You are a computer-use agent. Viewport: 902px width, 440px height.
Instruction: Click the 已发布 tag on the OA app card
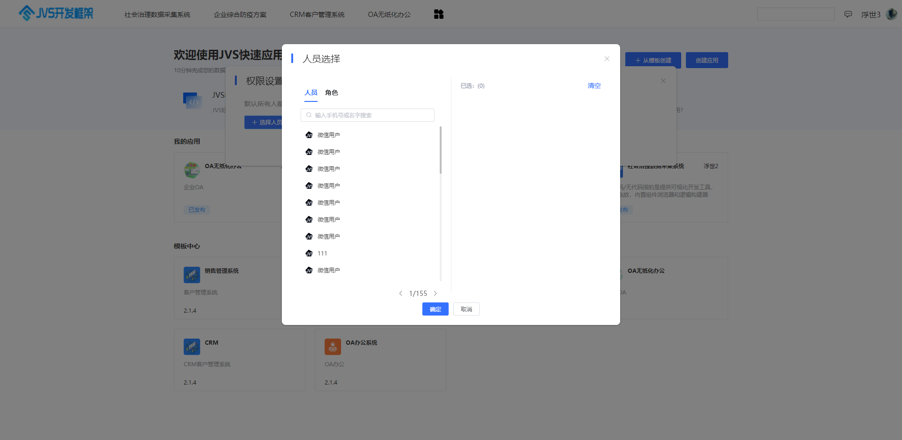point(197,210)
